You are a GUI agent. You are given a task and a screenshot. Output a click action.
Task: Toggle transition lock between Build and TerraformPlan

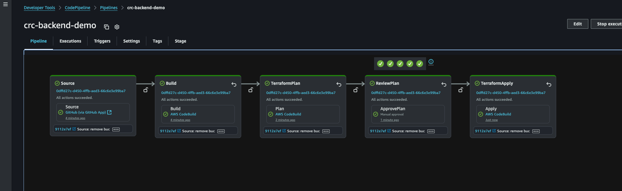point(251,90)
